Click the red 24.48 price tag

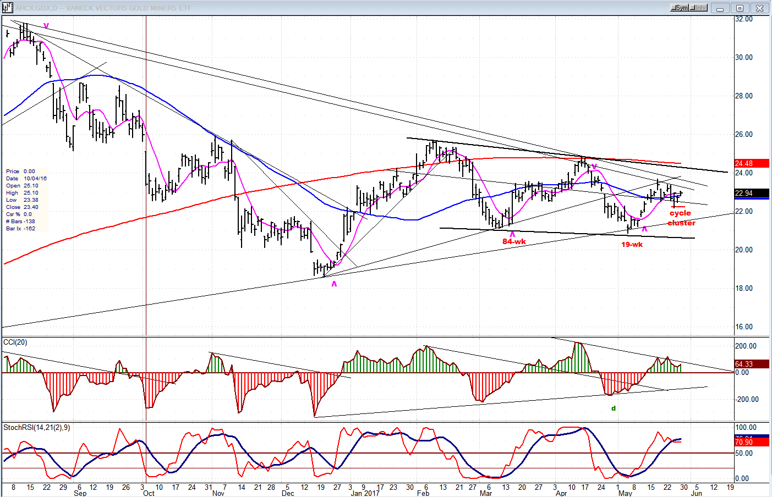tap(751, 163)
